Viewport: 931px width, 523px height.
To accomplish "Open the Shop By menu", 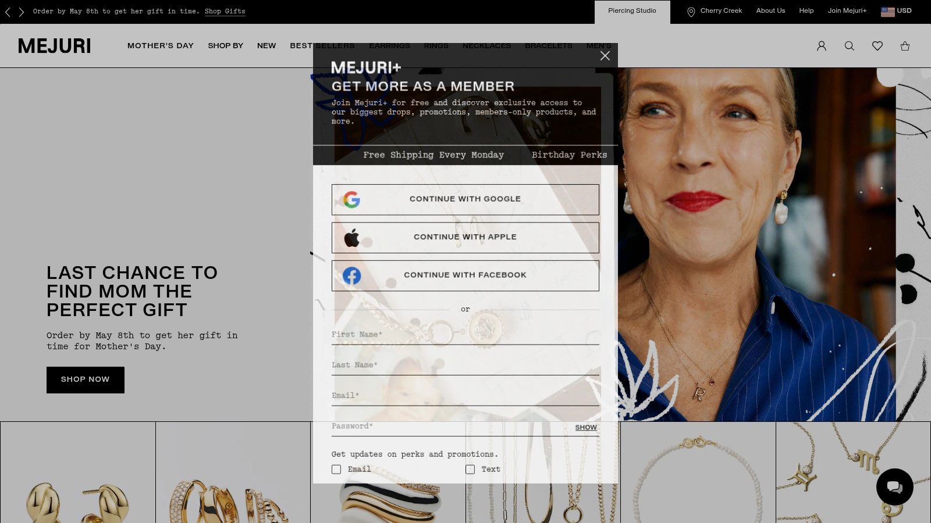I will coord(226,46).
